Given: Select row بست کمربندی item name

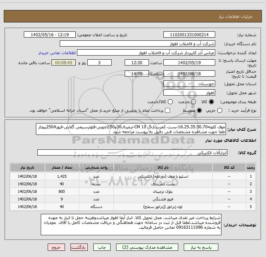Looking at the screenshot, I should pyautogui.click(x=163, y=184).
